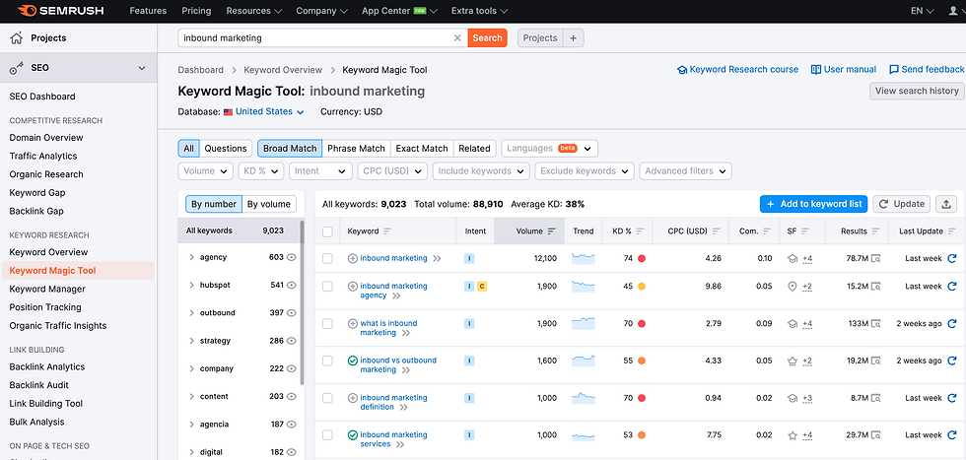Viewport: 966px width, 460px height.
Task: Toggle eye icon for hubspot group
Action: [x=292, y=285]
